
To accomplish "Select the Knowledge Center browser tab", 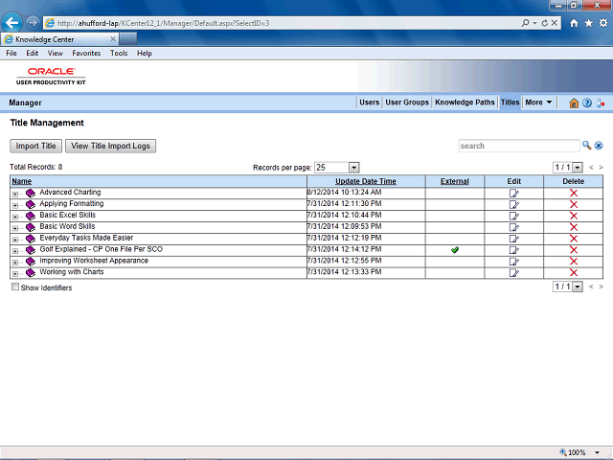I will tap(59, 39).
